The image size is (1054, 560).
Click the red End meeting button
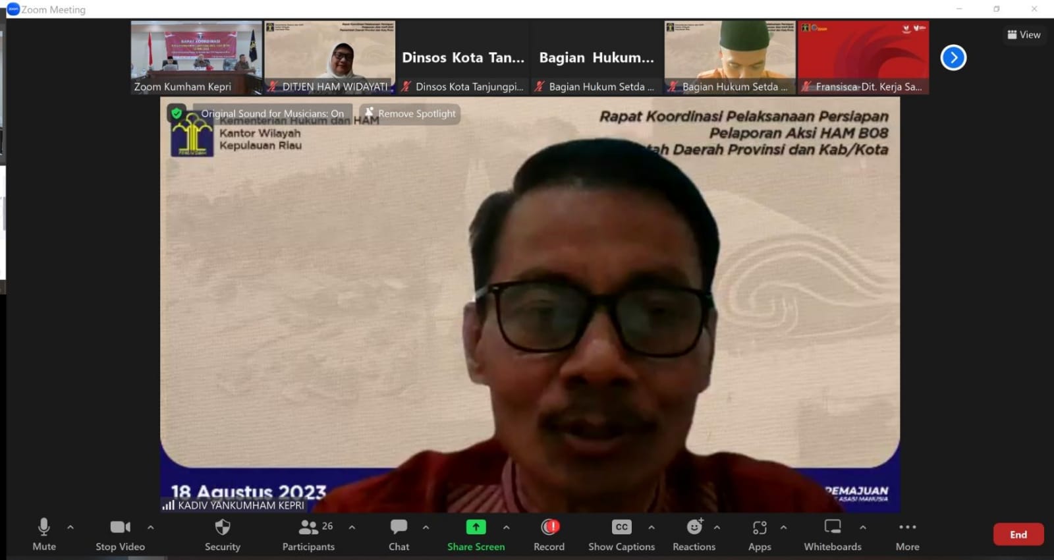(1018, 534)
